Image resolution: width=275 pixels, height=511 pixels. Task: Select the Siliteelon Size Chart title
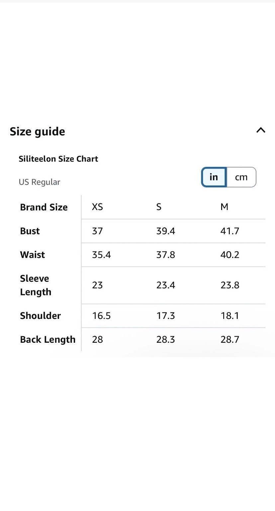[x=58, y=159]
